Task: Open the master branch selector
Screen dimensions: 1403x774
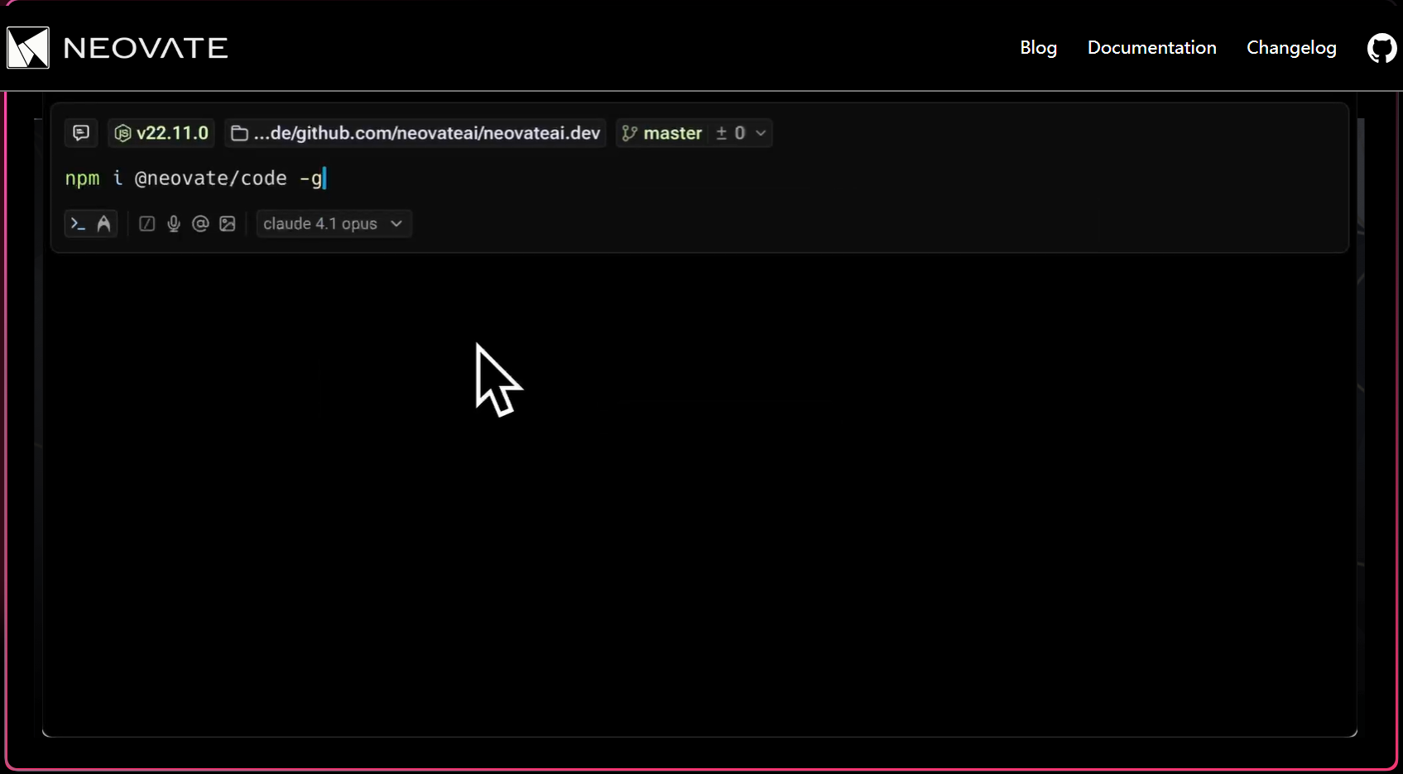Action: (x=662, y=133)
